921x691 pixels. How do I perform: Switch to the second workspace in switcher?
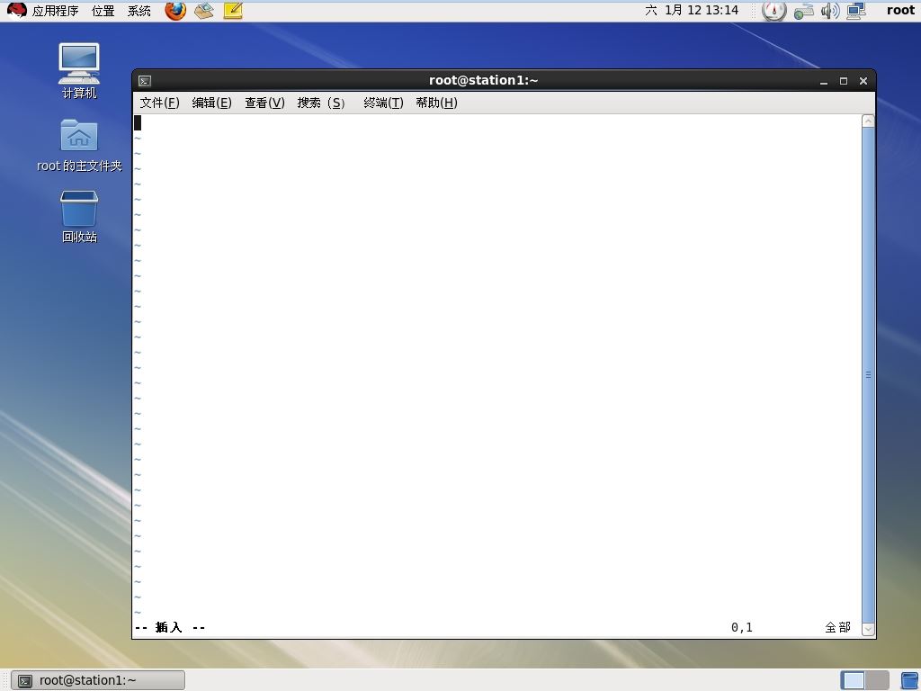click(x=877, y=680)
